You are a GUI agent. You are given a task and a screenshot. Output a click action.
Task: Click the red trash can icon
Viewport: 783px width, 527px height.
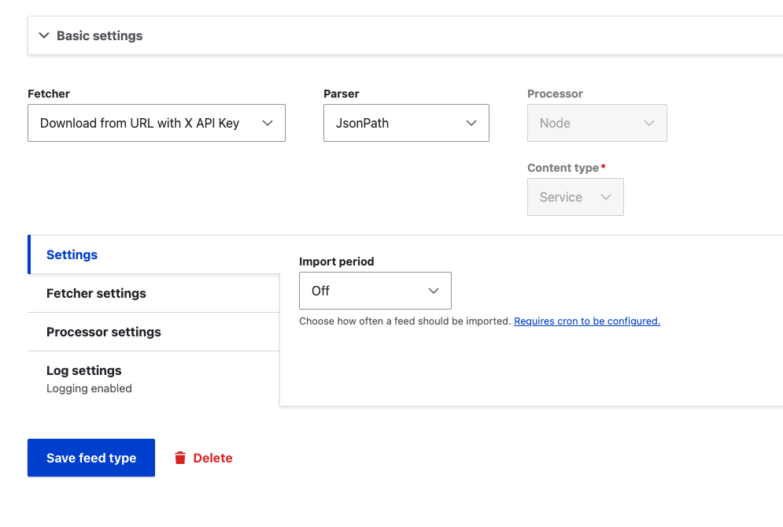(180, 458)
